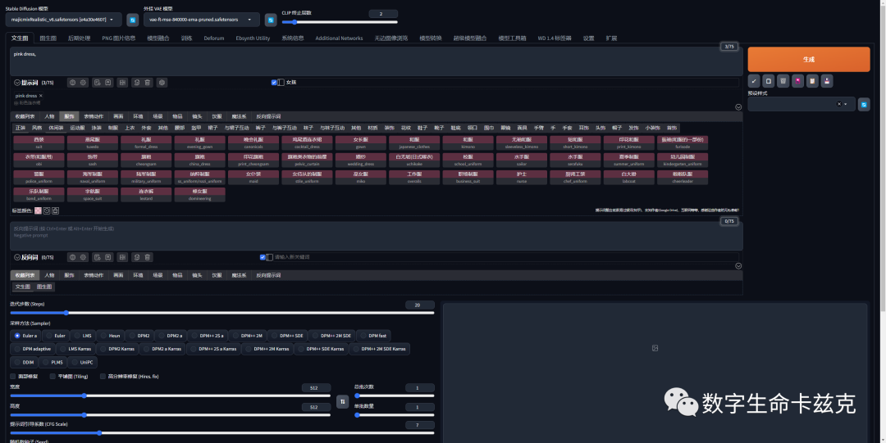Screen dimensions: 886x443
Task: Toggle the checkbox before the prompt keyword input
Action: pos(274,83)
